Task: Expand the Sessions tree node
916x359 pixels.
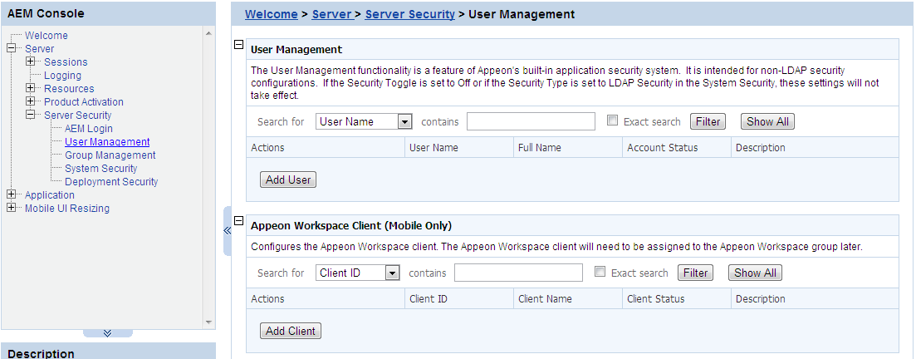Action: (31, 62)
